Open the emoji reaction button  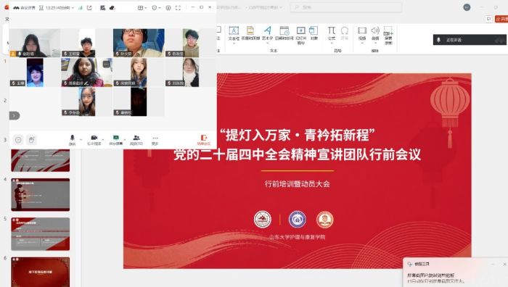18,140
